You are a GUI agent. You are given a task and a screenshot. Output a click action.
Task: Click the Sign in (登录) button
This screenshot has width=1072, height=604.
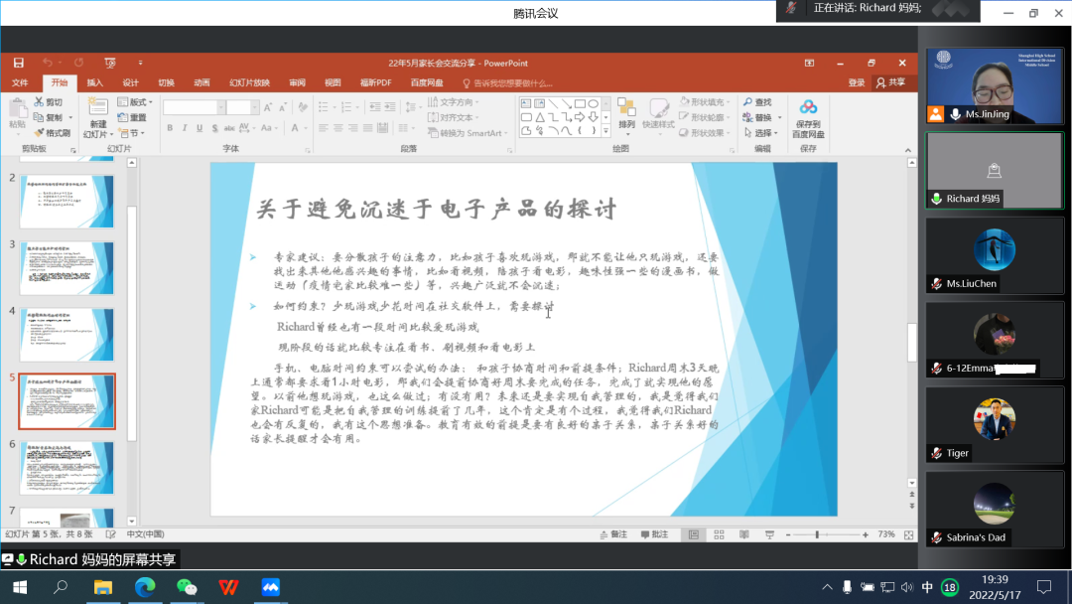857,82
